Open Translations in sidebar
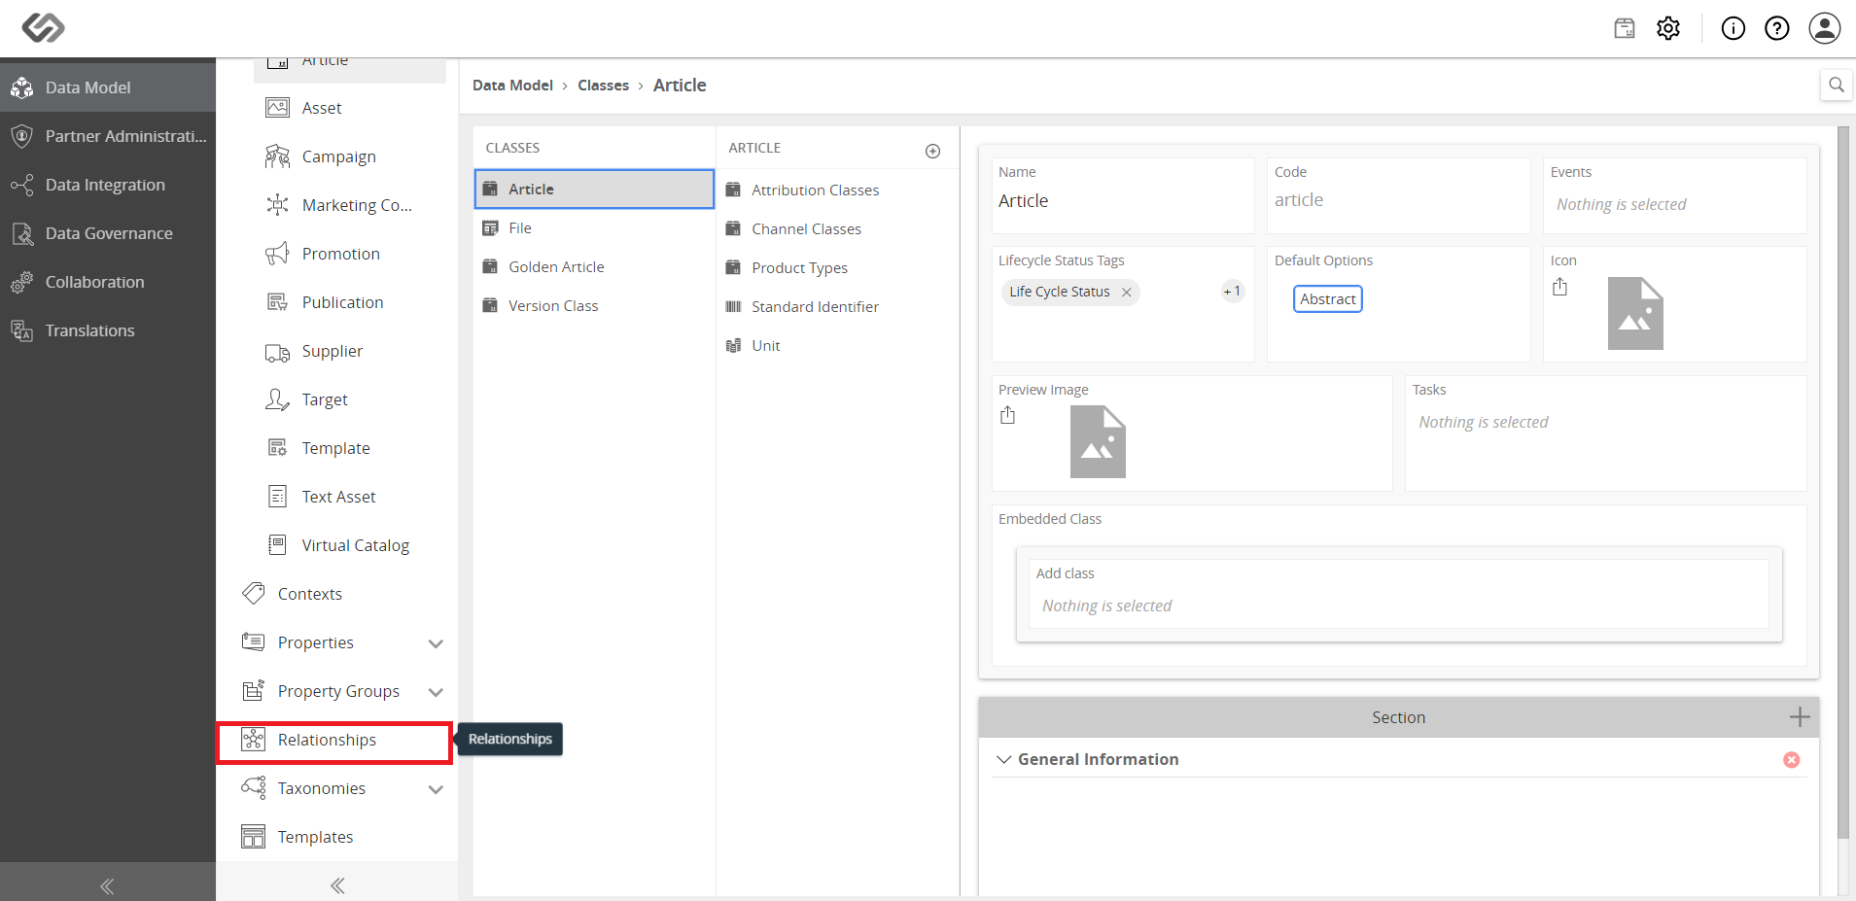The height and width of the screenshot is (901, 1856). coord(108,330)
